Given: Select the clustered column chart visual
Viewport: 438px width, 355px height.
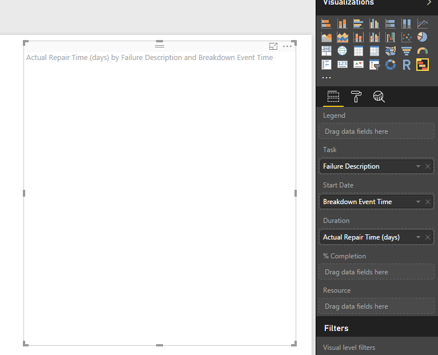Looking at the screenshot, I should click(x=375, y=24).
